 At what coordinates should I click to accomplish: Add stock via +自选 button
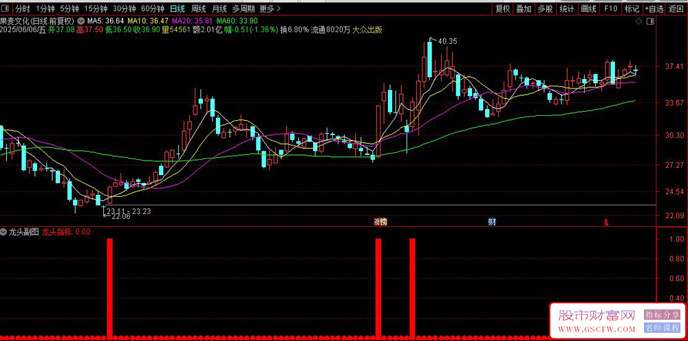click(x=654, y=8)
